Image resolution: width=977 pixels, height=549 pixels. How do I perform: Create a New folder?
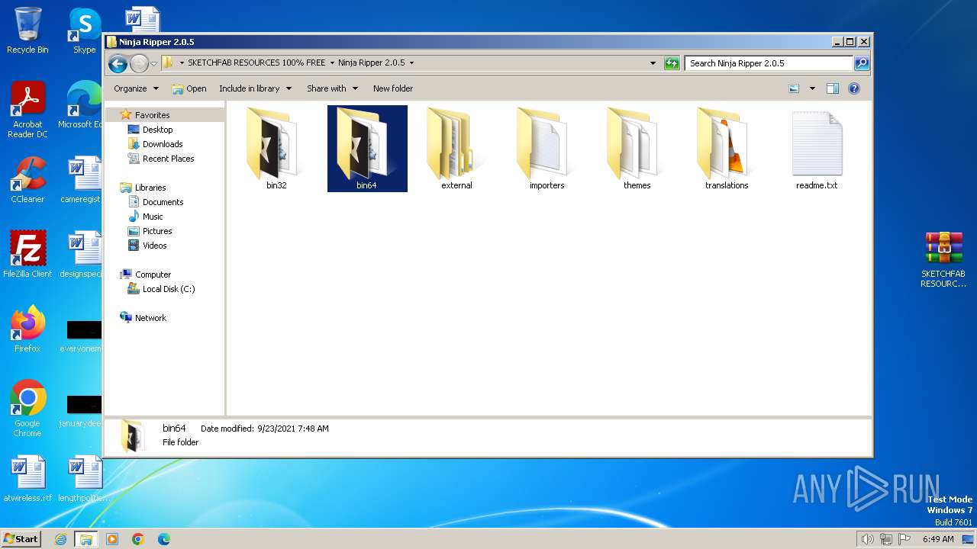393,88
